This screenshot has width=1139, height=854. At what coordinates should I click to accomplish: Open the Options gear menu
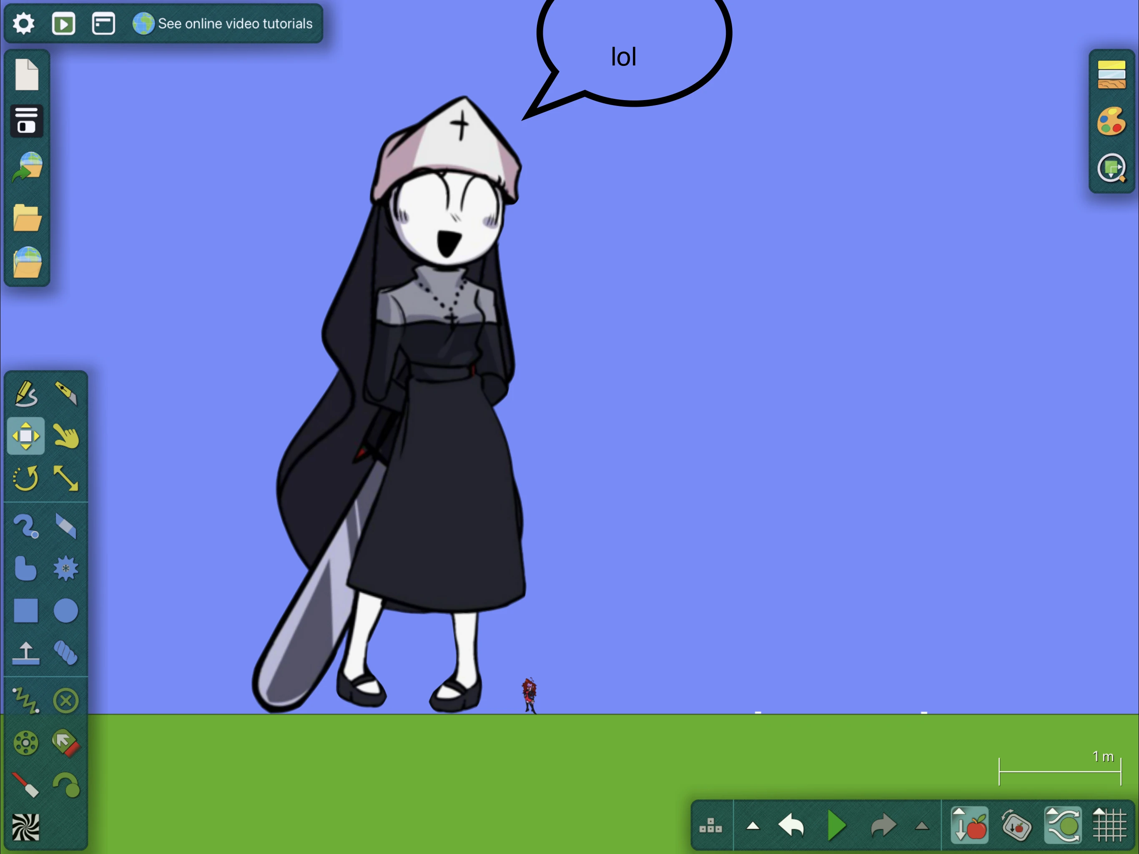point(24,24)
